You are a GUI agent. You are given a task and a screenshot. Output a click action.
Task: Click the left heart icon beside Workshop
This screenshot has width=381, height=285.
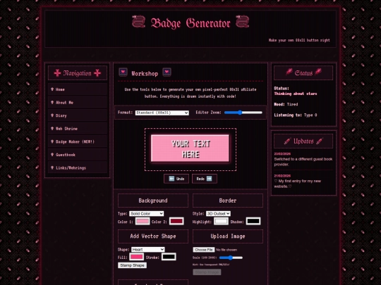point(123,72)
